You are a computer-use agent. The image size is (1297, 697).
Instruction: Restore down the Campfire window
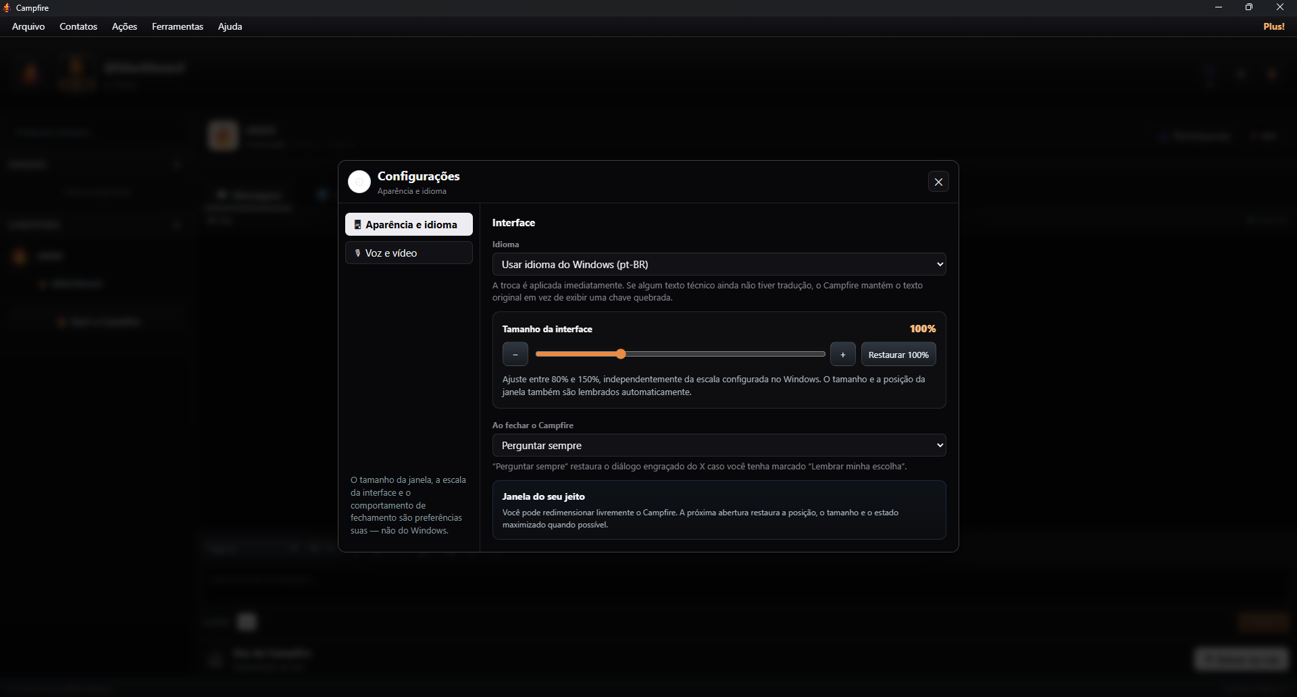click(1249, 7)
